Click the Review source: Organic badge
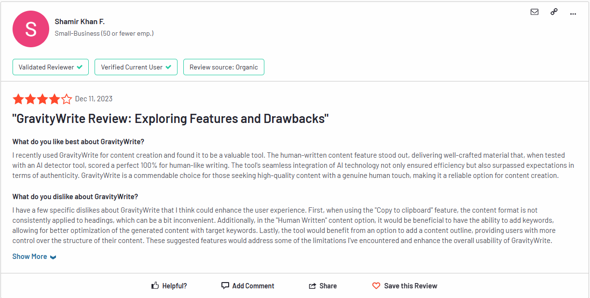 tap(223, 67)
